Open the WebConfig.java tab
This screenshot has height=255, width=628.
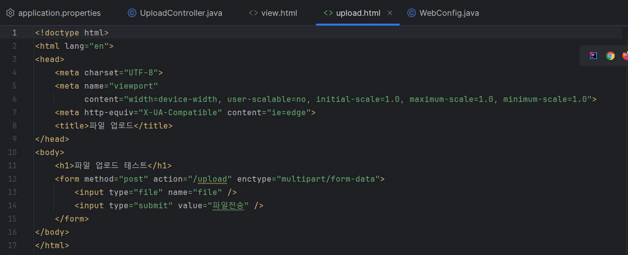[443, 13]
